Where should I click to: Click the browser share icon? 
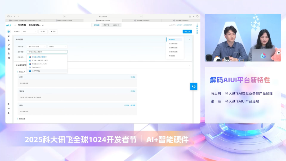click(190, 16)
